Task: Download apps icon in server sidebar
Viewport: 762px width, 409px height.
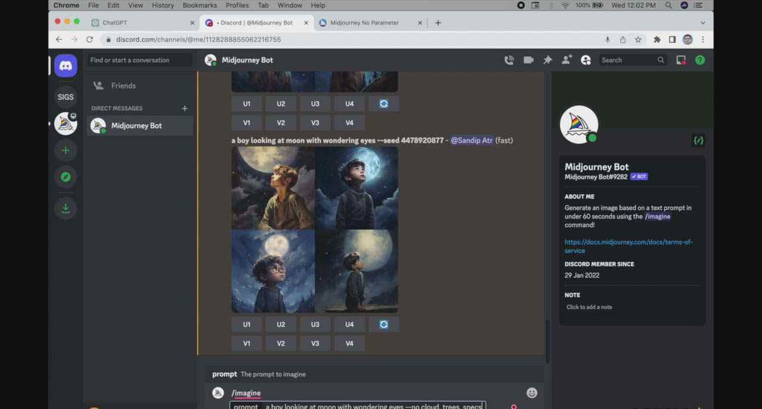Action: point(65,208)
